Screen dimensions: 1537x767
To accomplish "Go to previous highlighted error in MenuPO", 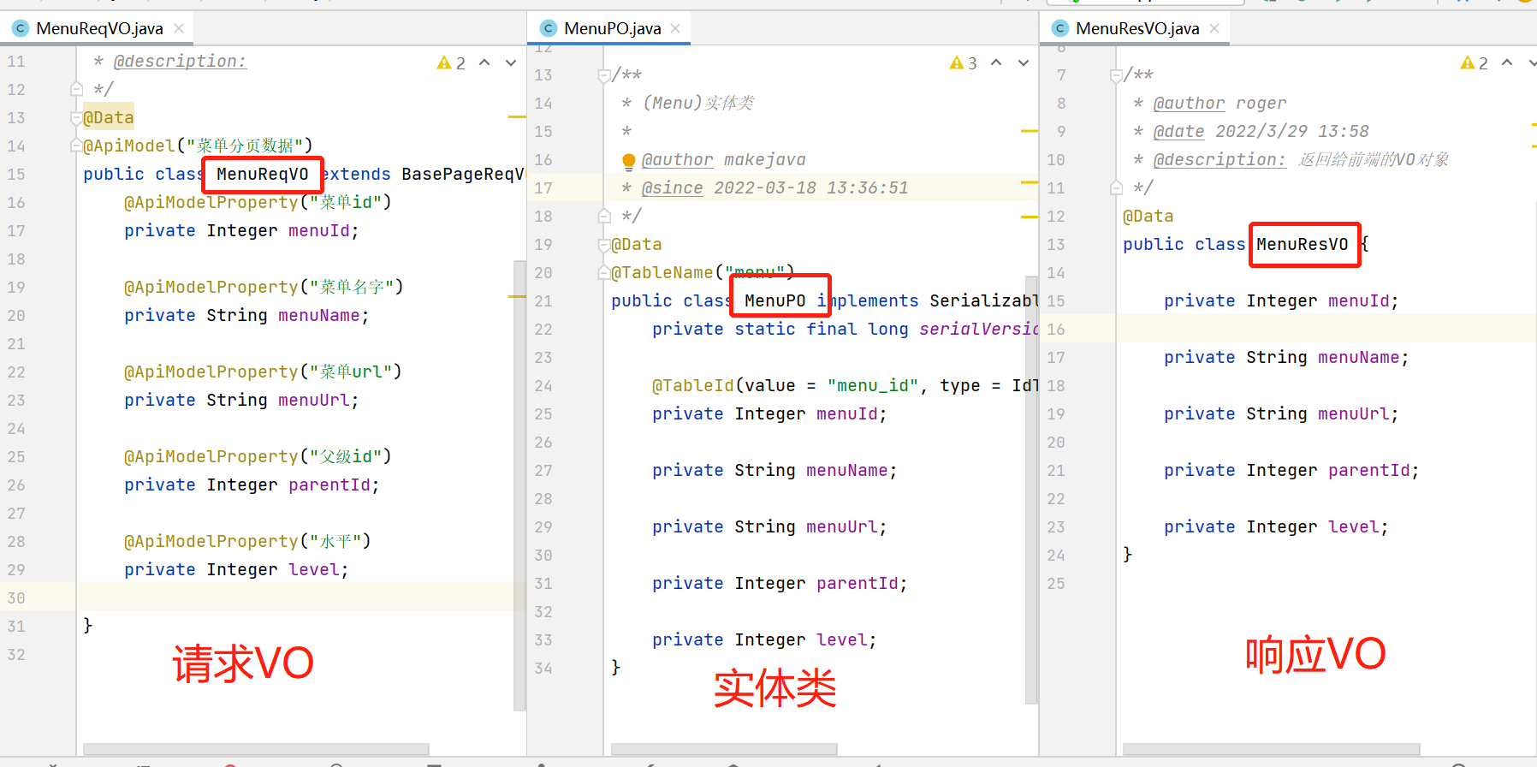I will (x=996, y=62).
